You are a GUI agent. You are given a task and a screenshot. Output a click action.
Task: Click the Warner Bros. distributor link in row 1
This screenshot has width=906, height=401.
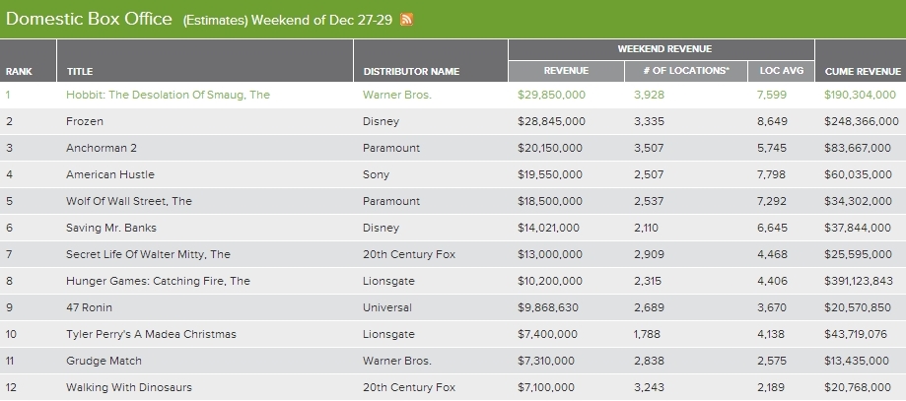397,95
